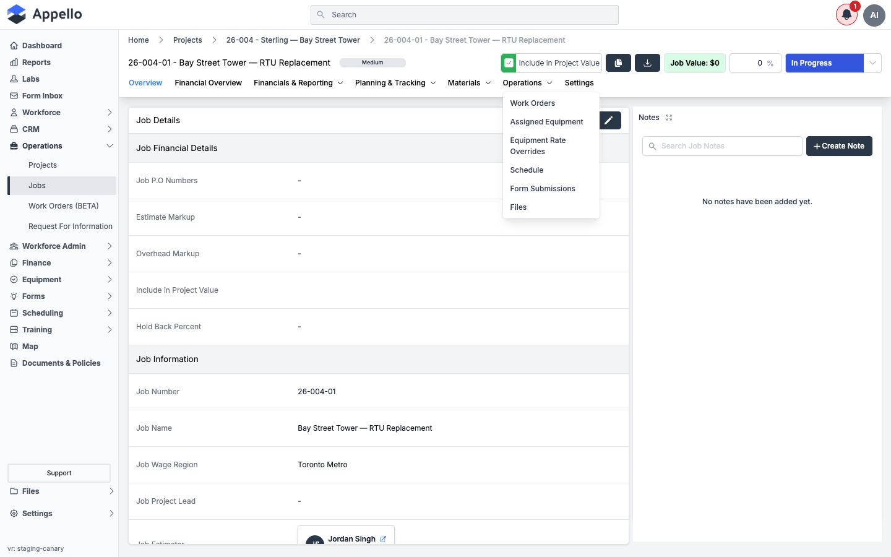The image size is (891, 557).
Task: Click the download job icon button
Action: point(648,63)
